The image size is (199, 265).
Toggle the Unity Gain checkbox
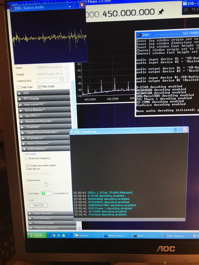coord(18,87)
